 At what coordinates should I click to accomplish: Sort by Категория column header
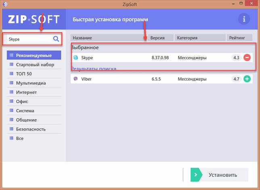200,38
